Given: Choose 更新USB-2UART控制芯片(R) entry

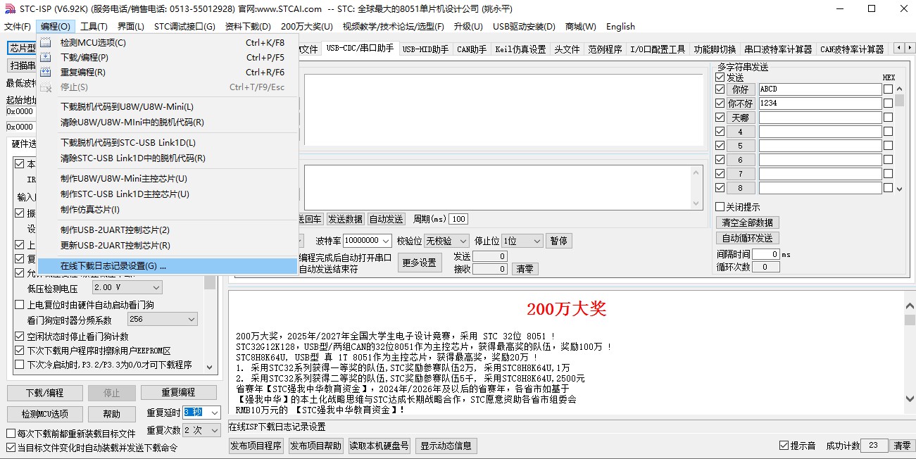Looking at the screenshot, I should [168, 246].
